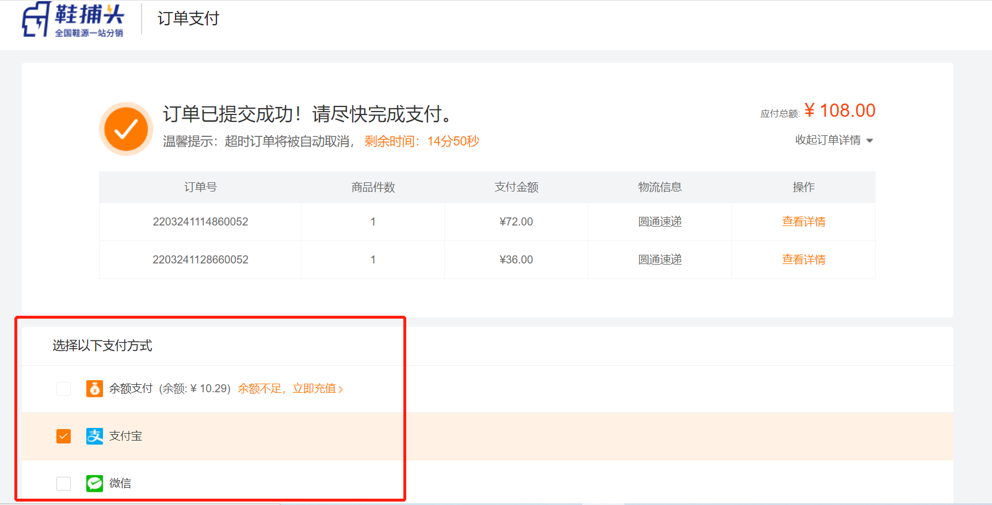
Task: Click the 物流信息 column header
Action: pos(659,187)
